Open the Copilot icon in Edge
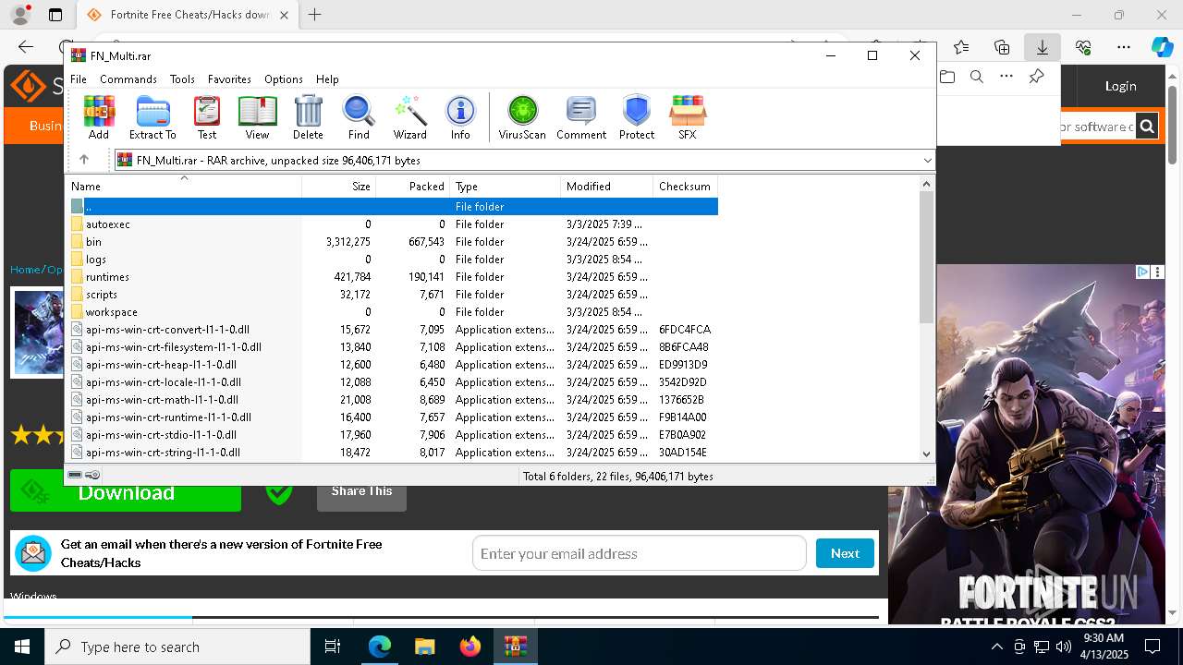Image resolution: width=1183 pixels, height=665 pixels. (x=1162, y=47)
